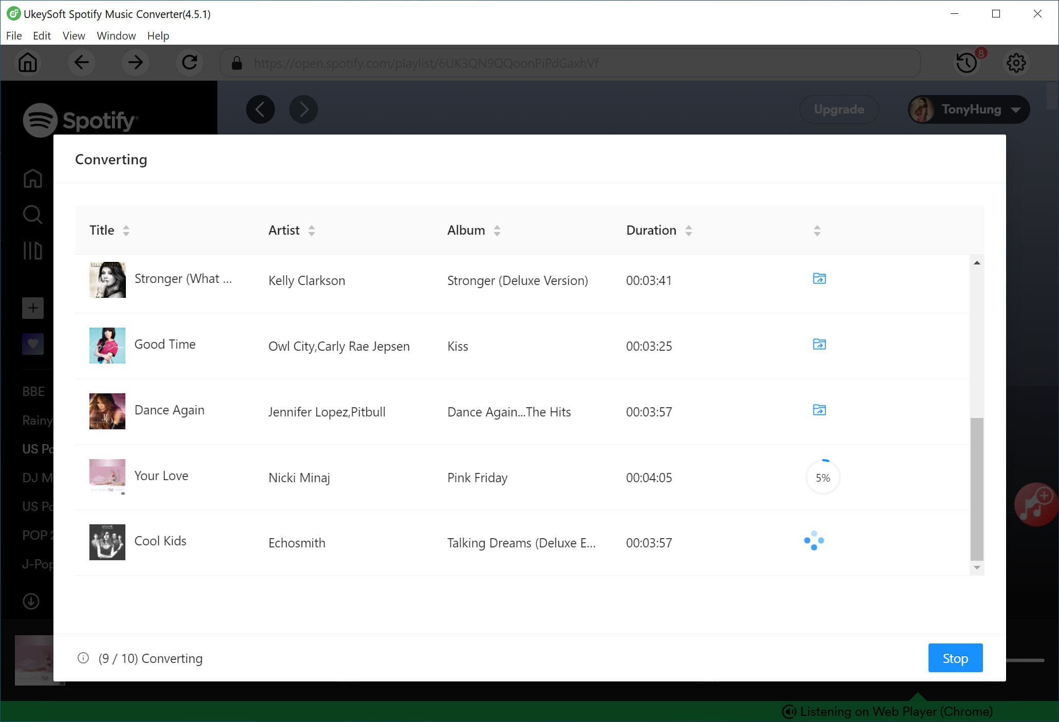Open the File menu in menu bar
The width and height of the screenshot is (1059, 722).
(x=13, y=35)
